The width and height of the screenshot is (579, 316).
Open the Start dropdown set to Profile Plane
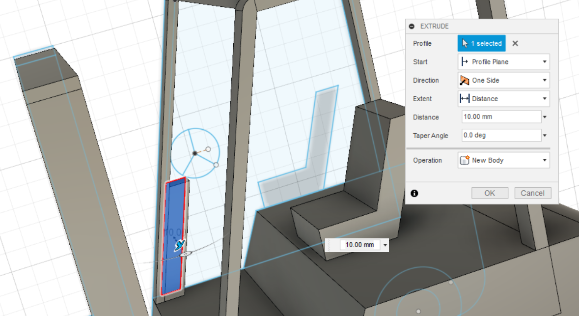(x=504, y=62)
